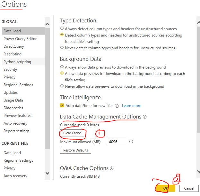This screenshot has width=200, height=196.
Task: Click the sidebar scroll up arrow
Action: (47, 24)
